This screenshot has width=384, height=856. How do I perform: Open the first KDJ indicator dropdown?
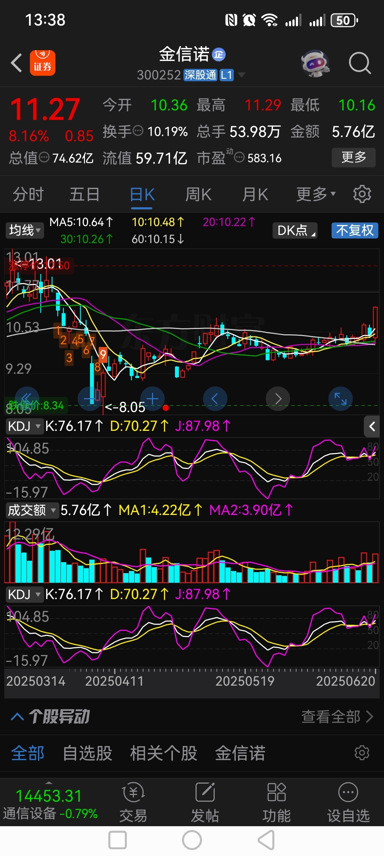pyautogui.click(x=25, y=426)
